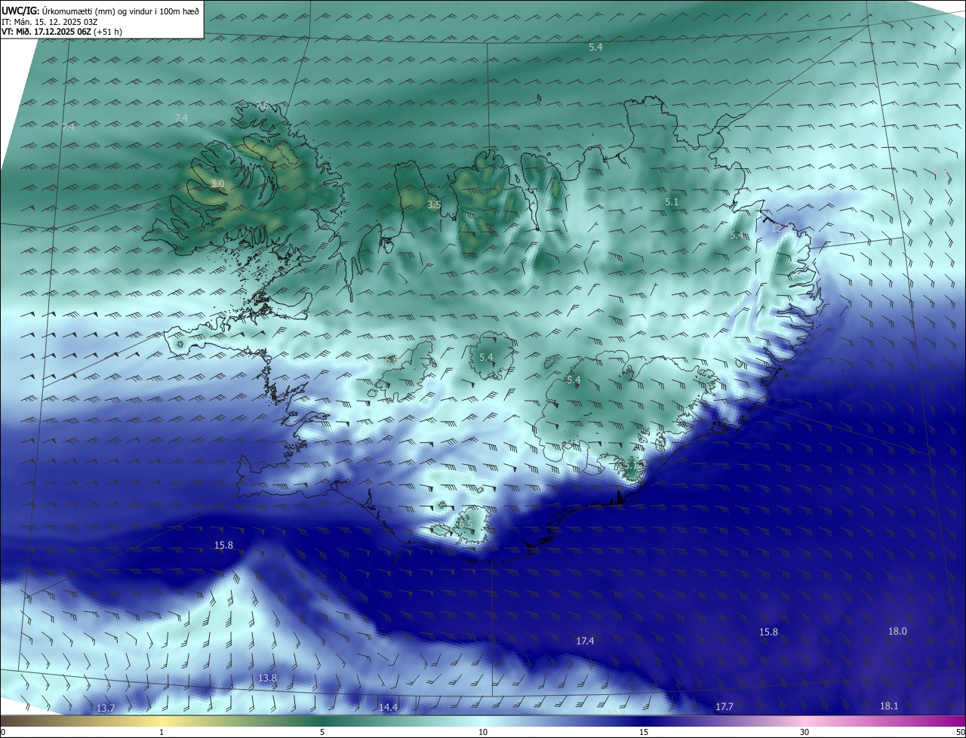Click the legend tick label '30'

804,732
